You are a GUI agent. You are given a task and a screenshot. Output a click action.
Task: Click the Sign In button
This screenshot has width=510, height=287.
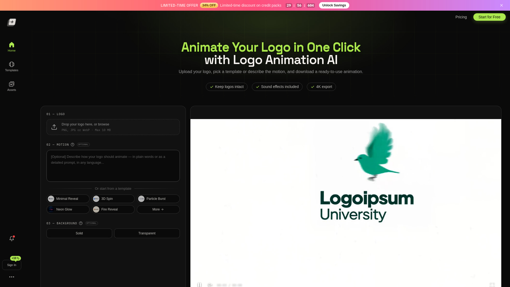click(x=12, y=265)
